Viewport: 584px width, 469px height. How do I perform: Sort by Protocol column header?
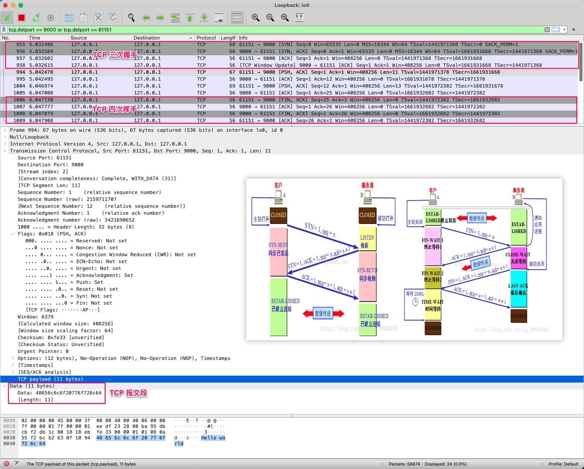point(207,38)
